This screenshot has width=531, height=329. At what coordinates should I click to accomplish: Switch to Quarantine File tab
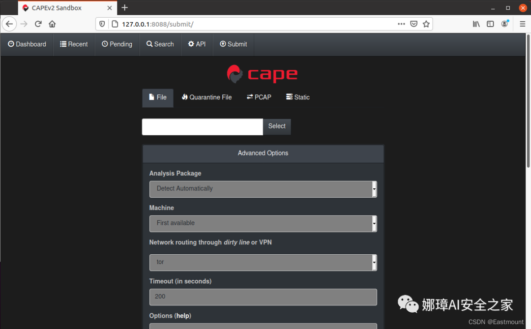tap(206, 97)
